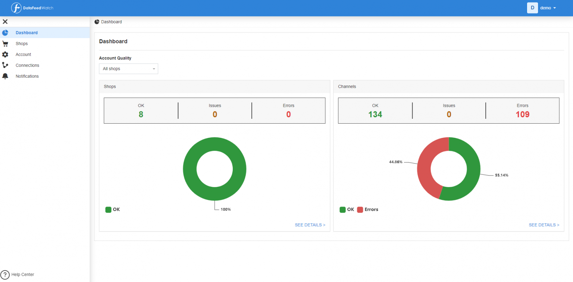573x282 pixels.
Task: Click the green OK color swatch legend
Action: (x=109, y=210)
